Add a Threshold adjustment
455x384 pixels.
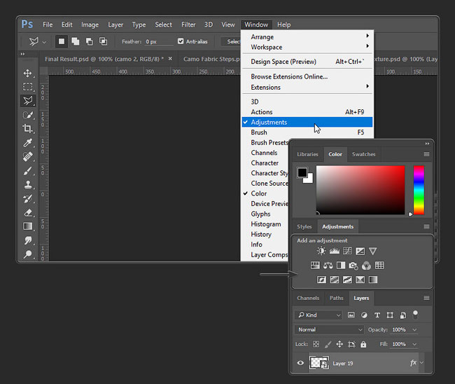click(x=347, y=280)
